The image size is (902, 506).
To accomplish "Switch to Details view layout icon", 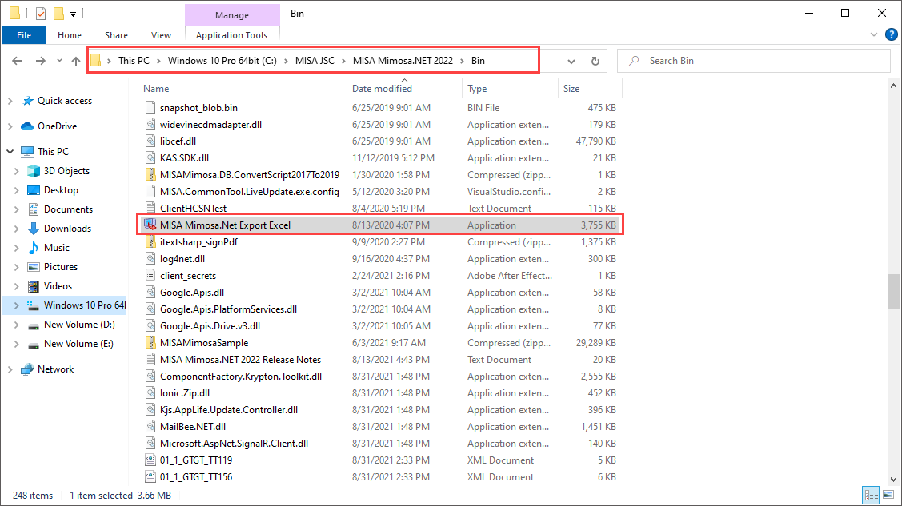I will [871, 495].
